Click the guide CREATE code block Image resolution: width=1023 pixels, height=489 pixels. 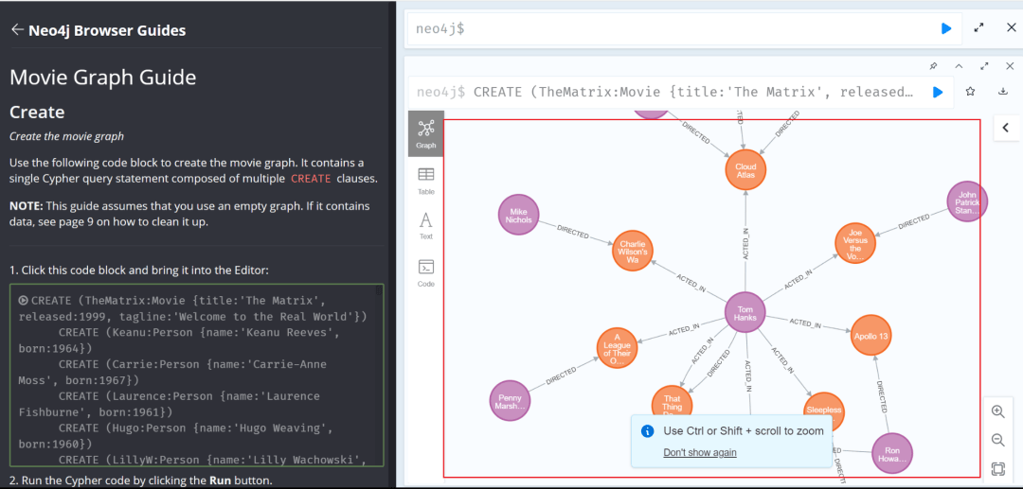197,375
